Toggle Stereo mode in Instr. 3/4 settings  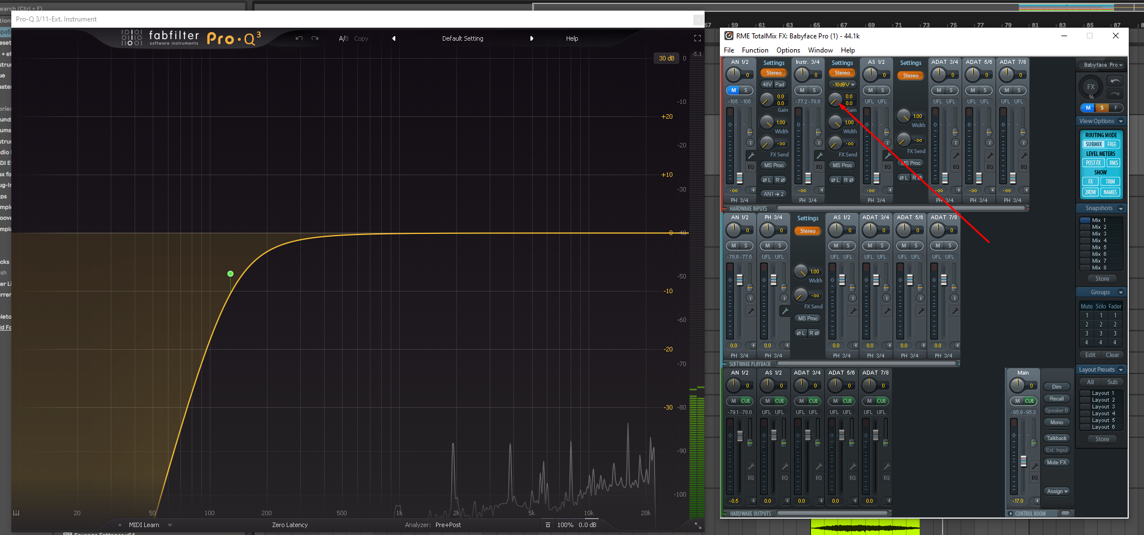coord(842,73)
